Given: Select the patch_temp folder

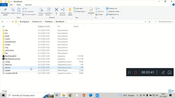Looking at the screenshot, I should click(x=9, y=50).
